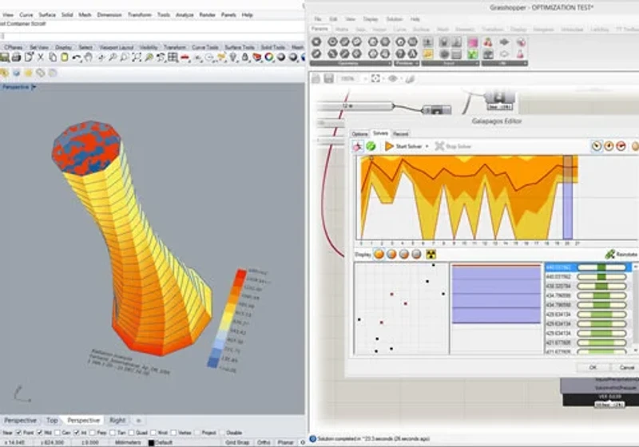Viewport: 639px width, 447px height.
Task: Click the Galapagos flask icon in Grasshopper
Action: tap(521, 54)
